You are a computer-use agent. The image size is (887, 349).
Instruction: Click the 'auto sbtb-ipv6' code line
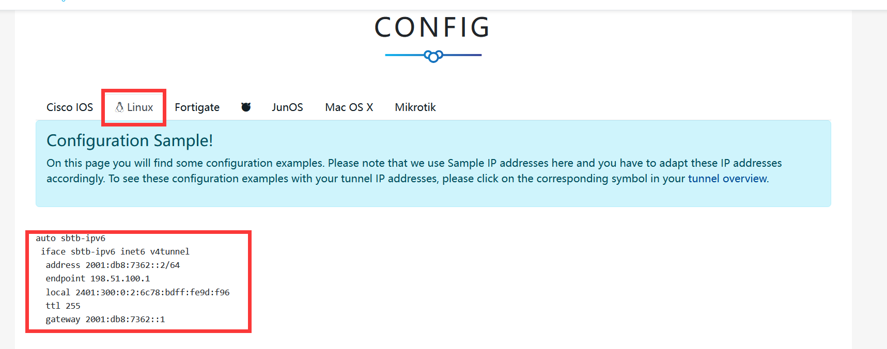71,238
